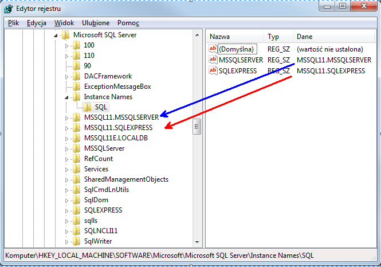Select the MSSQLSERVER value name
This screenshot has height=267, width=381.
coord(241,60)
